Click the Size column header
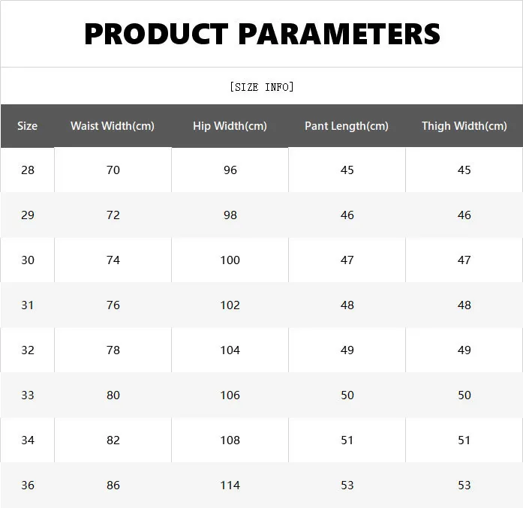Screen dimensions: 523x508 [27, 126]
